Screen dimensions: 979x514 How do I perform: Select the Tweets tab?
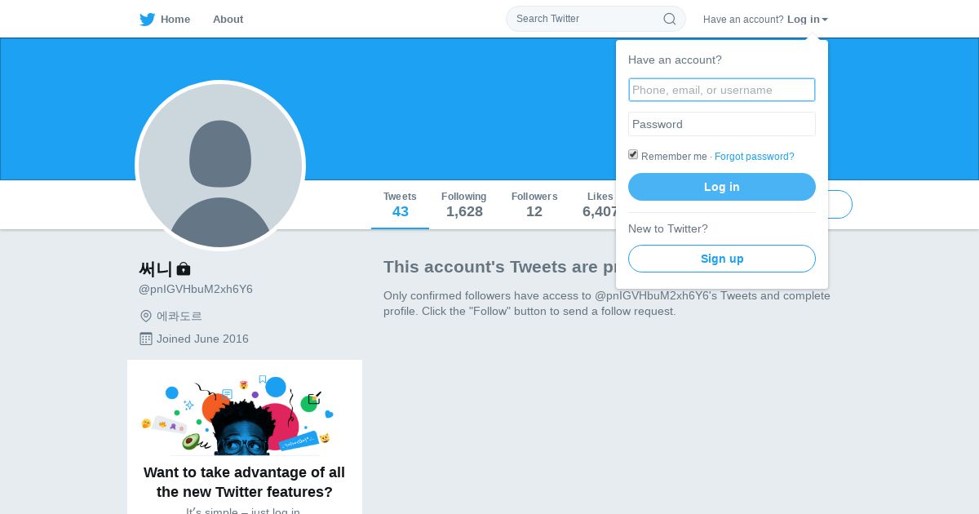click(400, 205)
